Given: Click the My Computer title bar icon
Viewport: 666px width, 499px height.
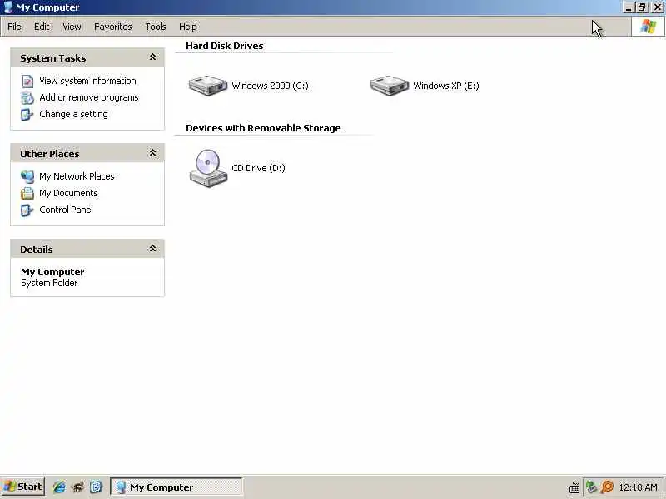Looking at the screenshot, I should pyautogui.click(x=8, y=7).
